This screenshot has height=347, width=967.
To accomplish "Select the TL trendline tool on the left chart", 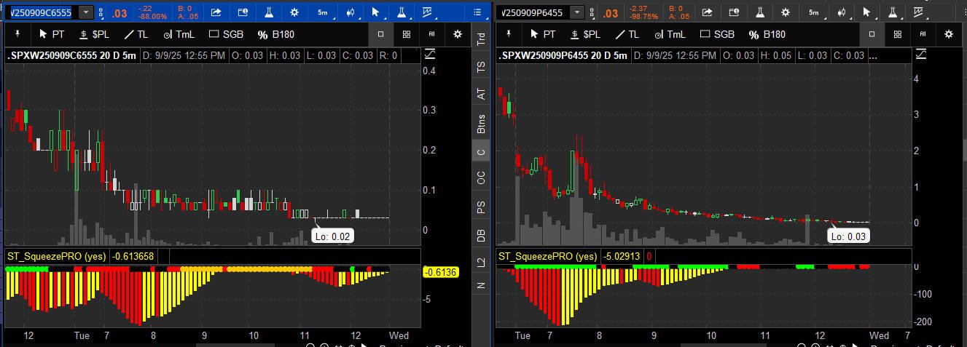I will pyautogui.click(x=136, y=34).
